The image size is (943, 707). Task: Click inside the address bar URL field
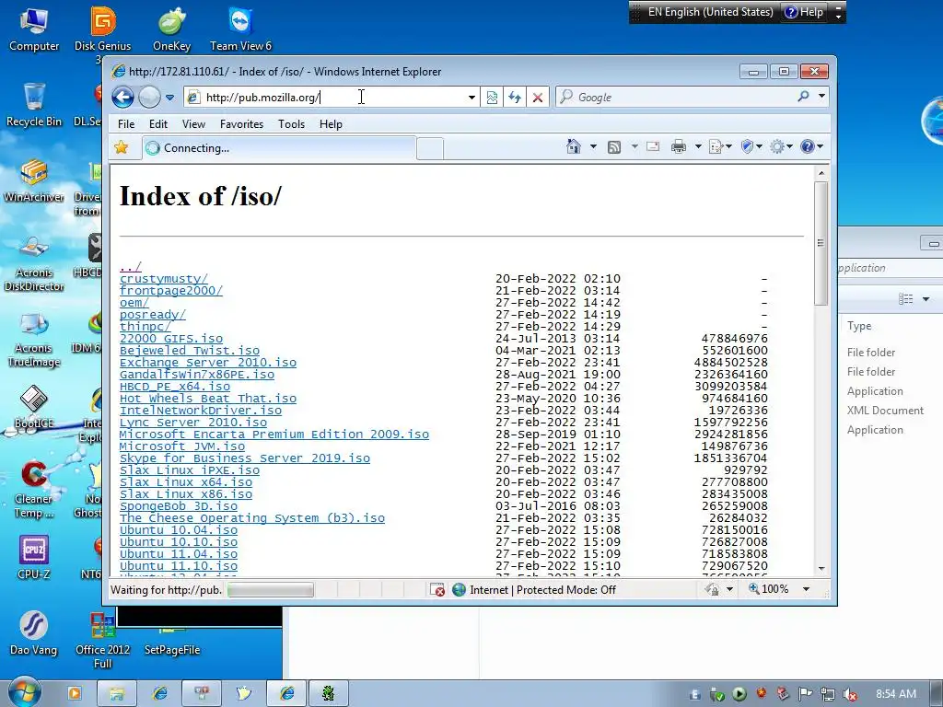click(331, 98)
